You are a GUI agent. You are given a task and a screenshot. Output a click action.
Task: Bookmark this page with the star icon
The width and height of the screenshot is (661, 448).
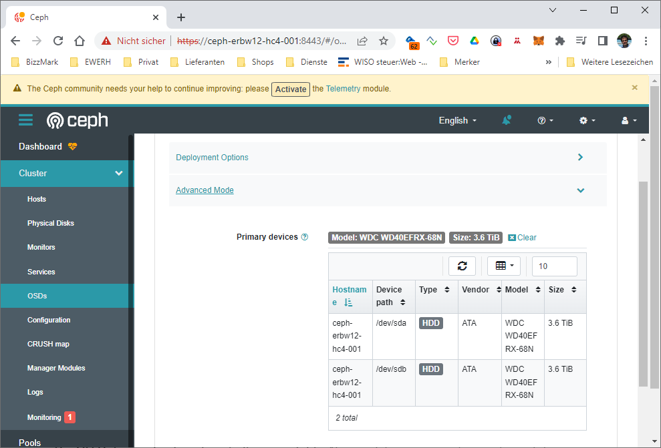(384, 41)
